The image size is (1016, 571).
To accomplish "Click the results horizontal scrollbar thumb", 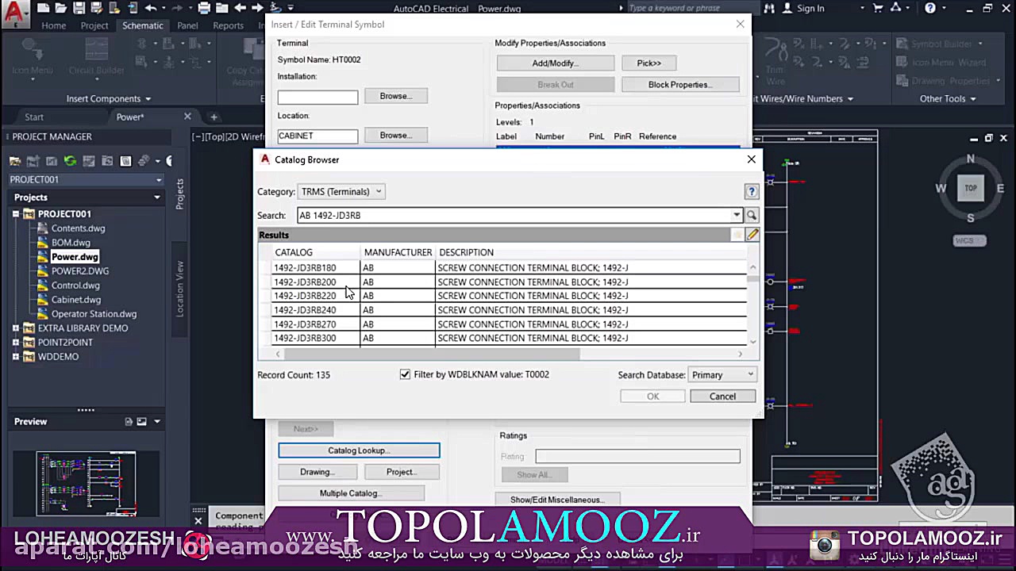I will coord(432,354).
